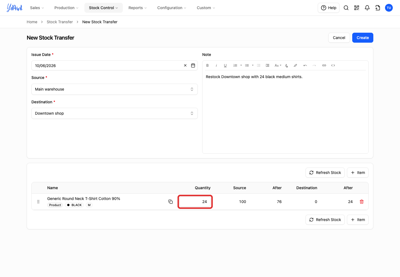
Task: Grab the drag handle of T-Shirt row
Action: (38, 202)
